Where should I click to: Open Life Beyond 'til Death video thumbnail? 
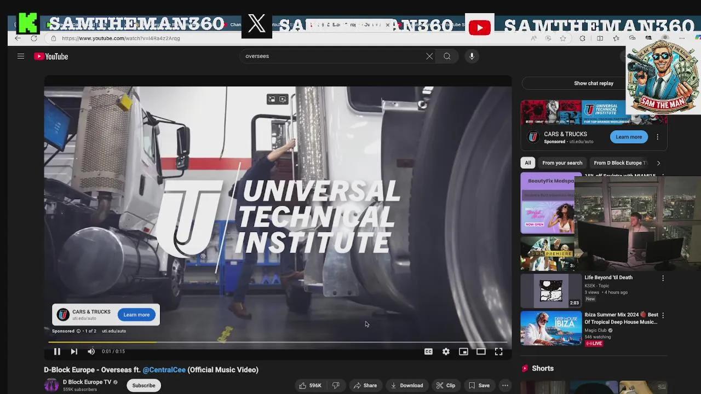551,291
